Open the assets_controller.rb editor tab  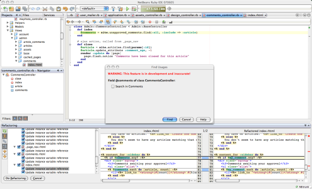click(x=148, y=15)
